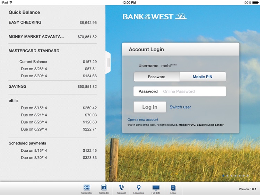Viewport: 260px width, 195px height.
Task: Tap the $250.42 eBill amount
Action: [x=90, y=108]
